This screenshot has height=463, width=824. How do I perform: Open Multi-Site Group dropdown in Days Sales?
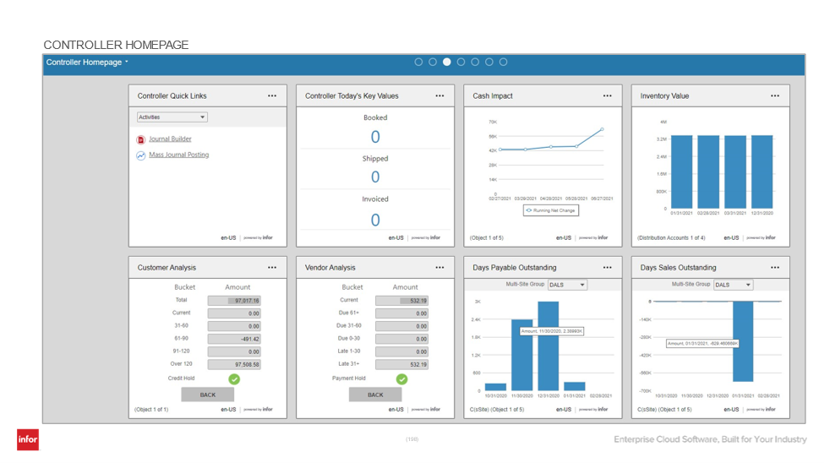734,285
